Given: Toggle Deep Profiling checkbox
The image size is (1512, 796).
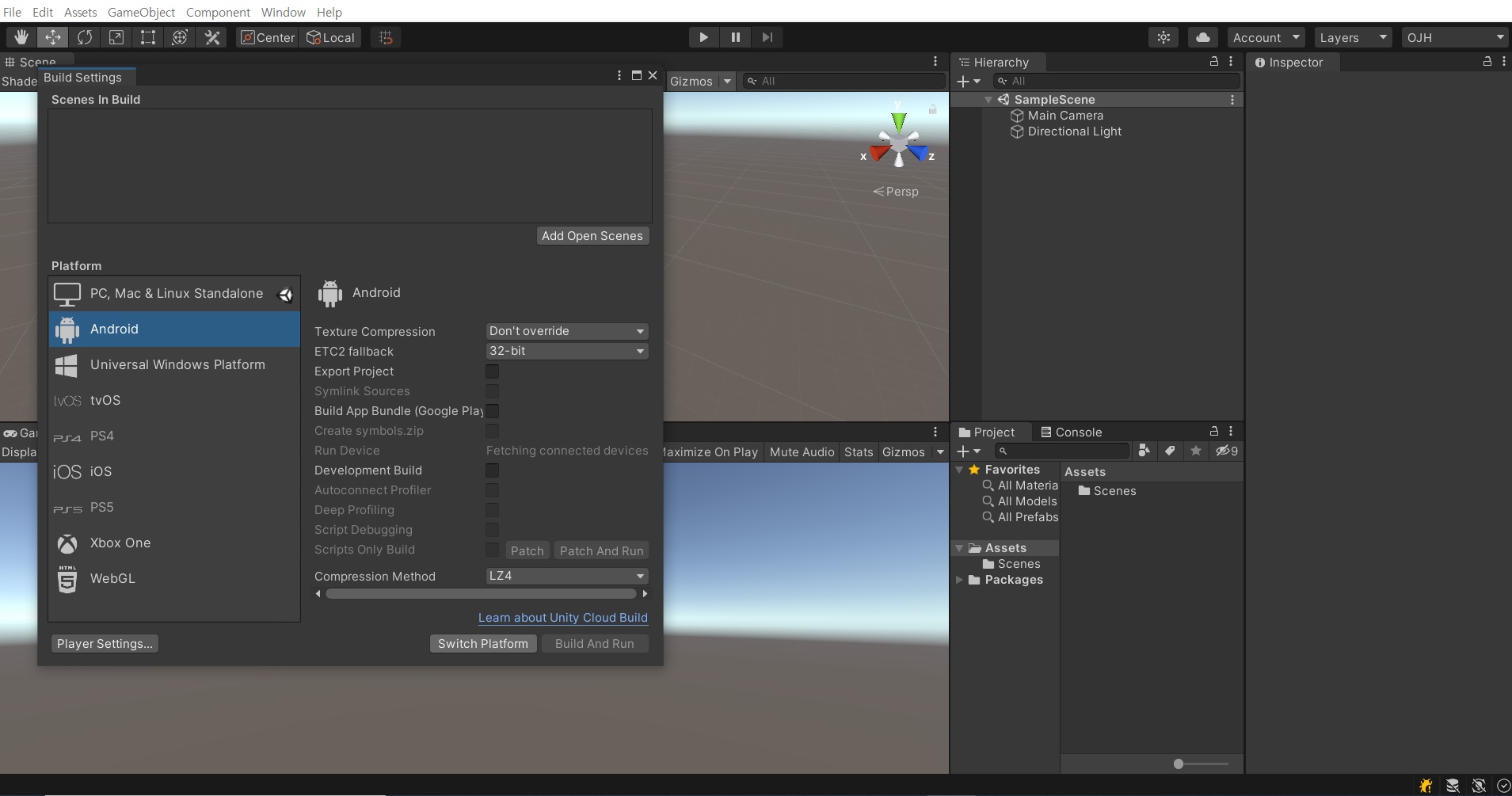Looking at the screenshot, I should (492, 510).
